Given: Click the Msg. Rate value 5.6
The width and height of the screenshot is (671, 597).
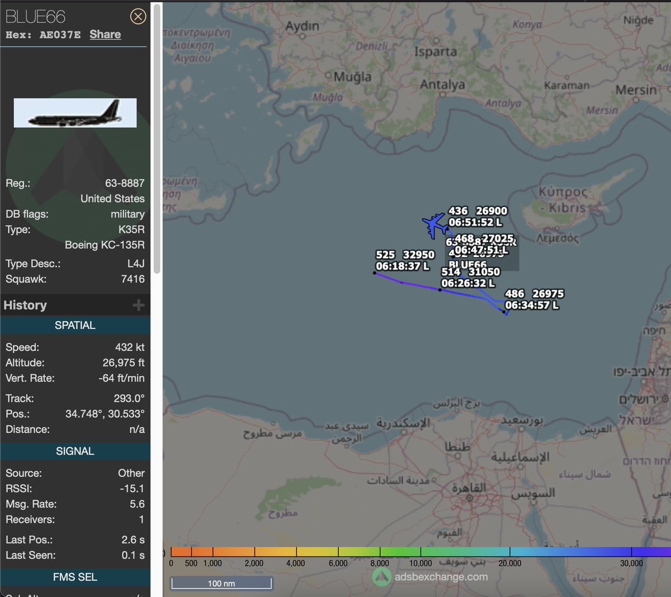Looking at the screenshot, I should click(137, 504).
